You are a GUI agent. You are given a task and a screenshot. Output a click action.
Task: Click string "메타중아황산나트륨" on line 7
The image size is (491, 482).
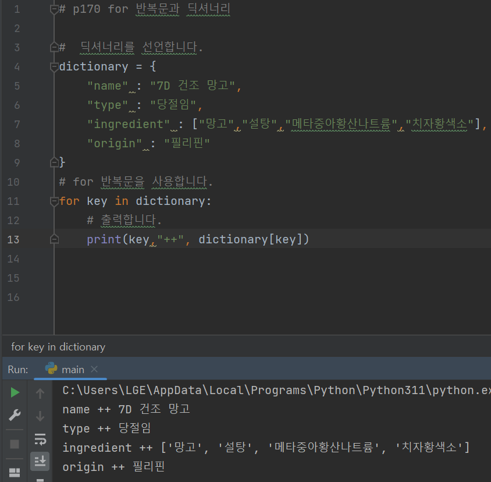coord(341,124)
